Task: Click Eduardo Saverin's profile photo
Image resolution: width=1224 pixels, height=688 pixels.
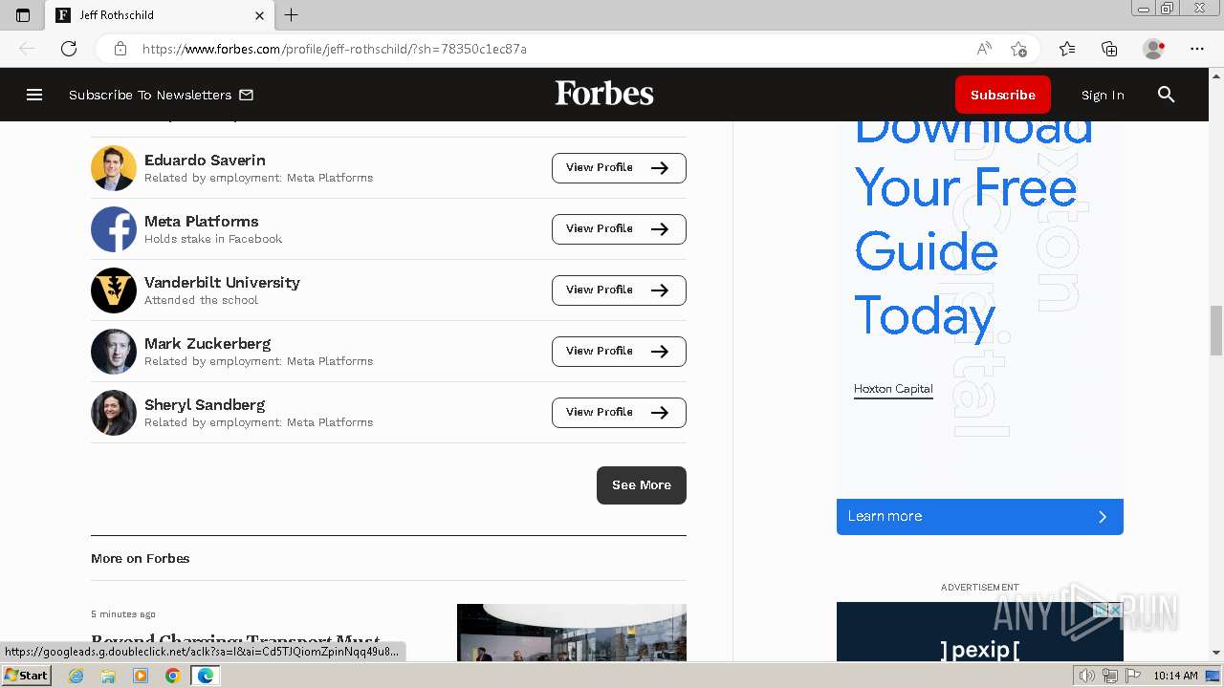Action: click(x=114, y=168)
